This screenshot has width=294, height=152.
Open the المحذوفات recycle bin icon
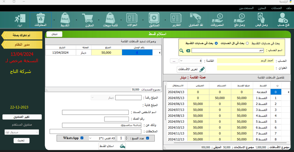click(40, 20)
